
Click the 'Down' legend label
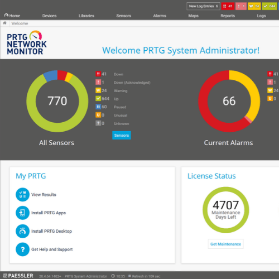118,74
